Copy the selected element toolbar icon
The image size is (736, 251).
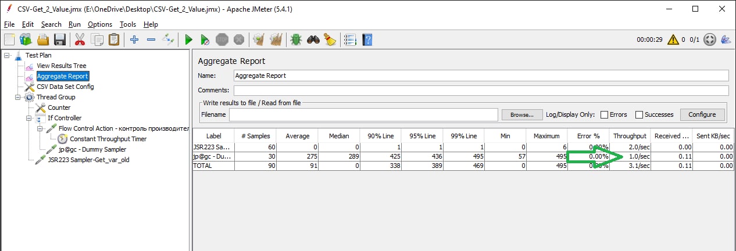97,40
